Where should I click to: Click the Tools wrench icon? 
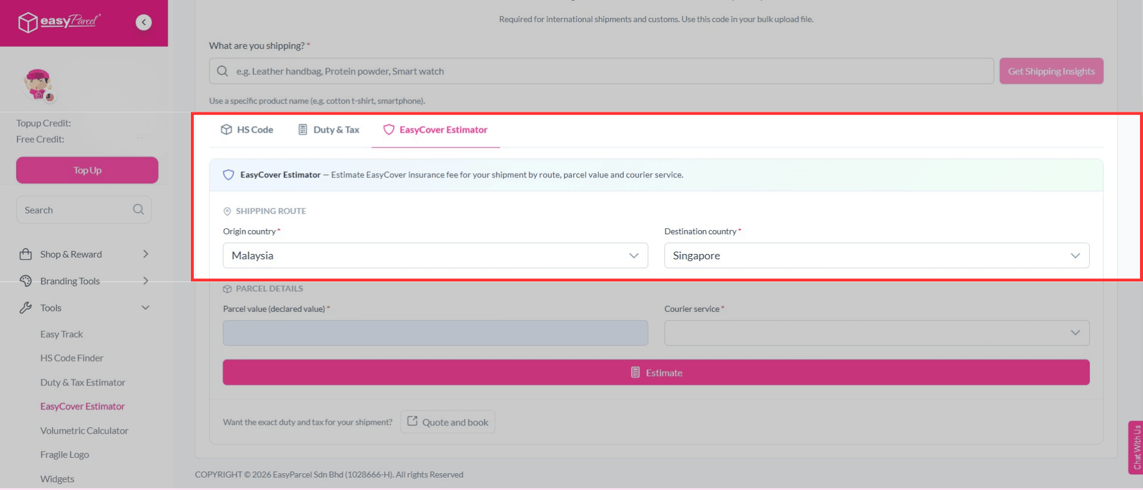click(26, 308)
